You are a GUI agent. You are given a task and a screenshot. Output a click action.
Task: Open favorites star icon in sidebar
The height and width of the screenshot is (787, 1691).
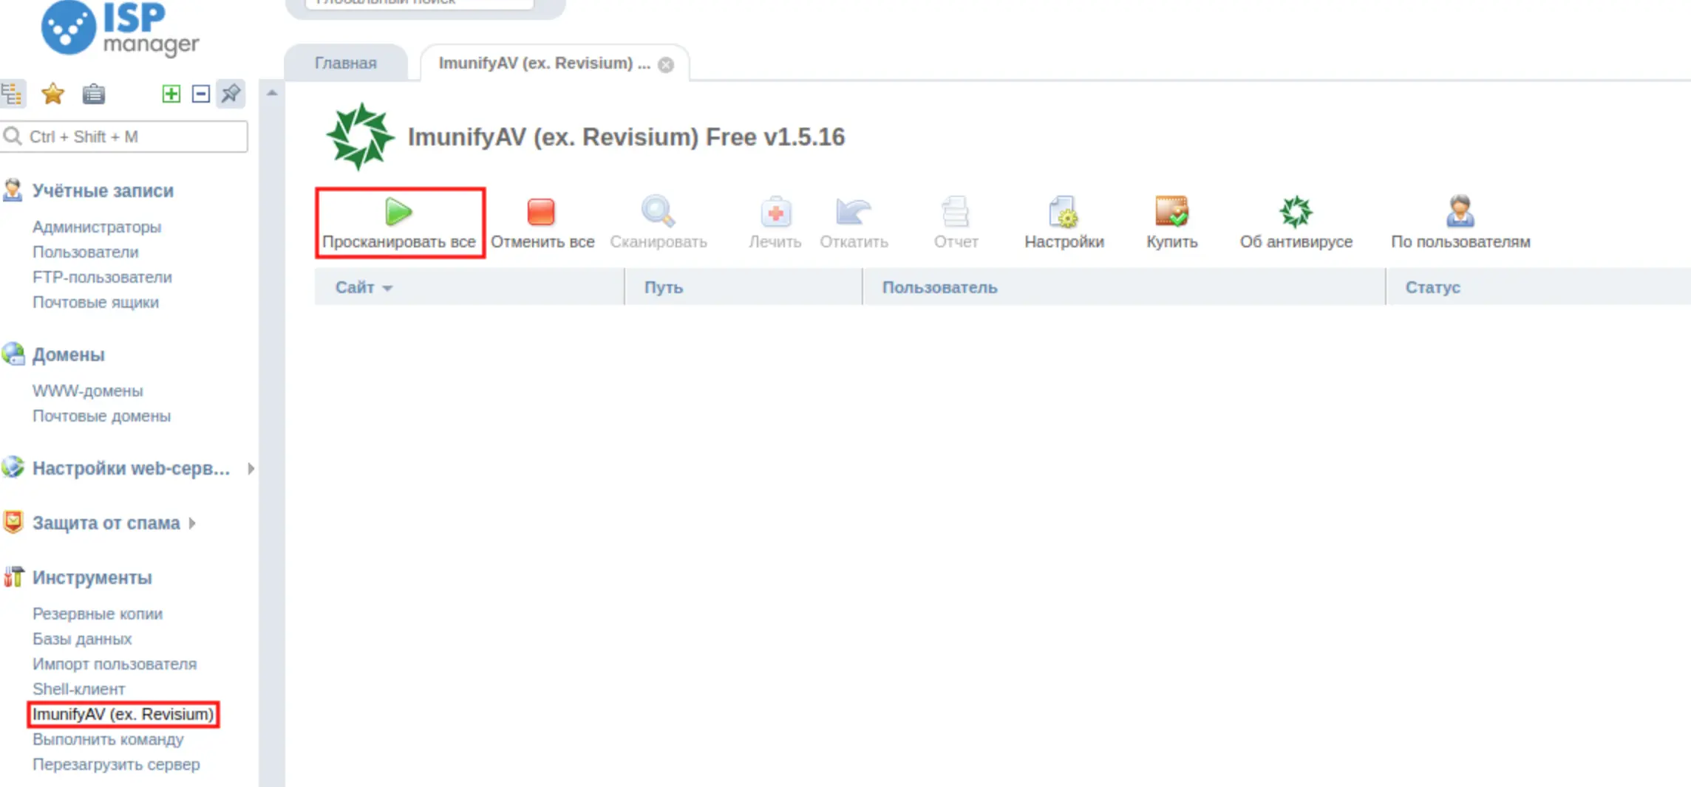[52, 94]
